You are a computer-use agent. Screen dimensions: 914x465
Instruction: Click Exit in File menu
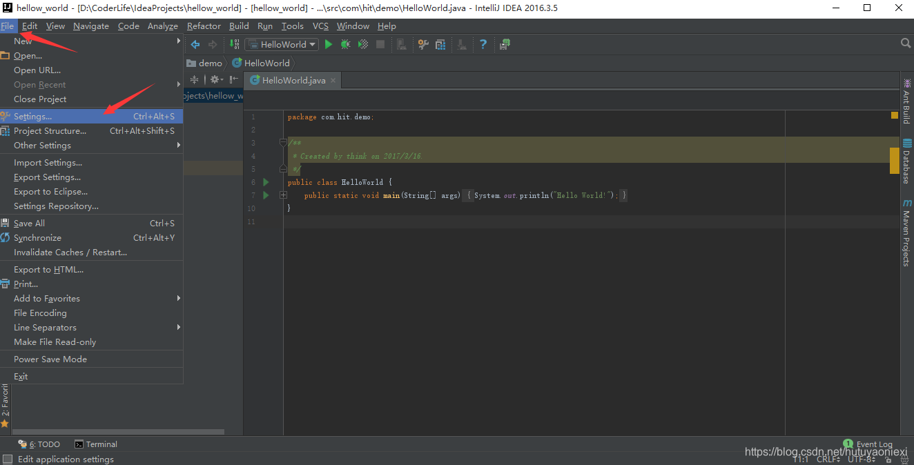pos(91,376)
